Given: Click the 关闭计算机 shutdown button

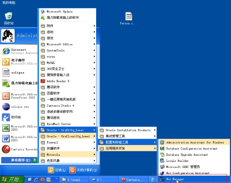Looking at the screenshot, I should [x=83, y=170].
